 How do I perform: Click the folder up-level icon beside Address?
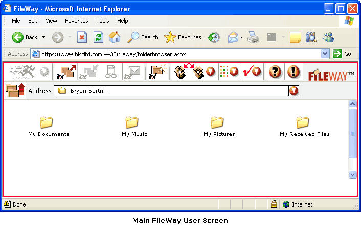click(15, 90)
